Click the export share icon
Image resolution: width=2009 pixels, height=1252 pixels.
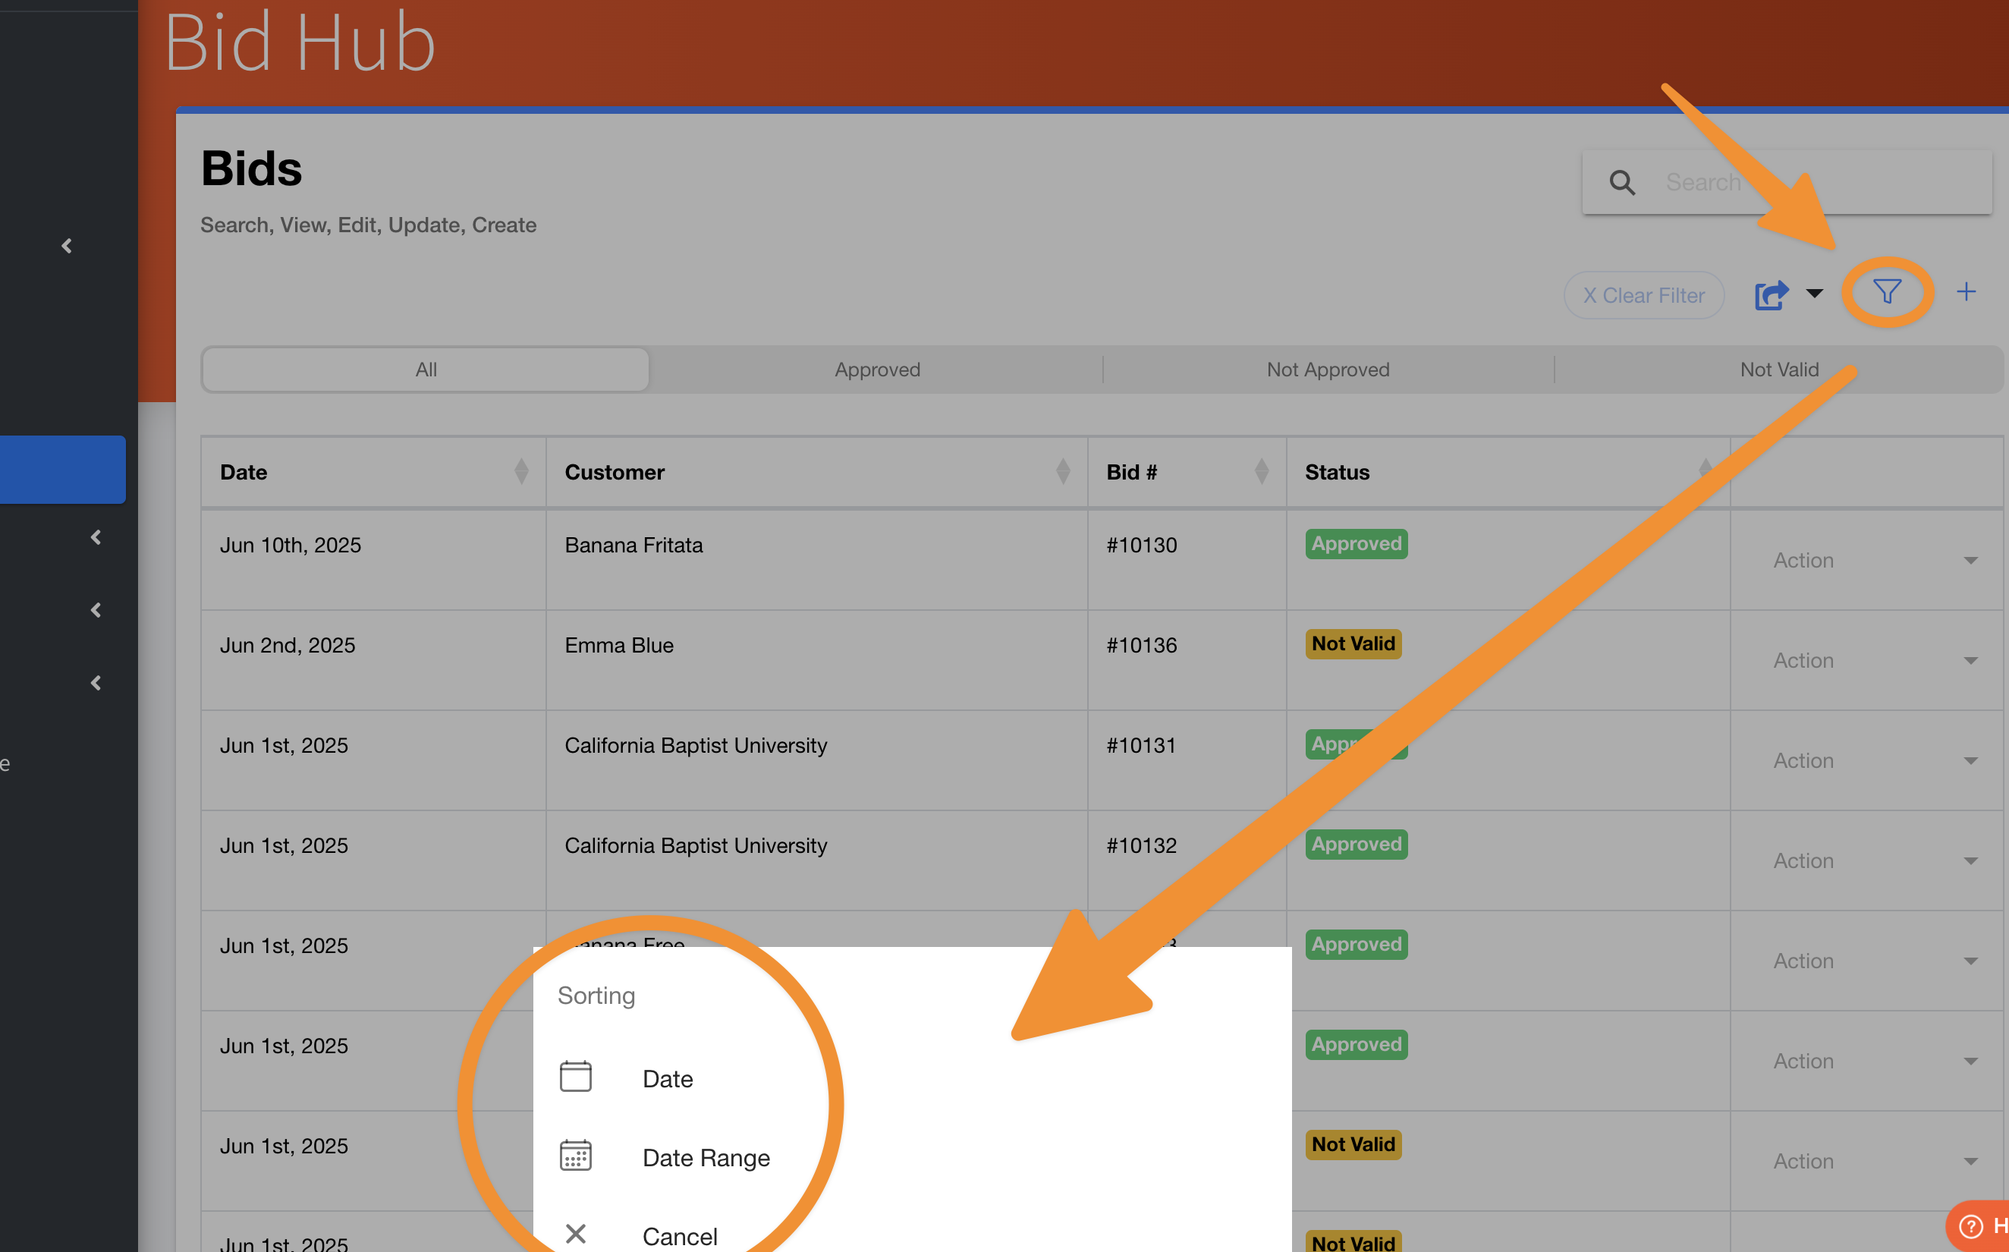point(1772,294)
